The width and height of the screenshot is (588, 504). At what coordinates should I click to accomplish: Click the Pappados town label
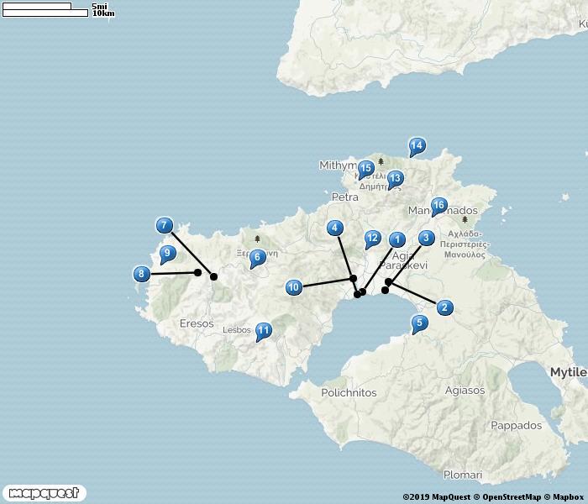point(517,426)
